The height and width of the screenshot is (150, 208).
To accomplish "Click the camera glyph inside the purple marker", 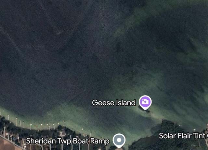I will click(x=145, y=101).
